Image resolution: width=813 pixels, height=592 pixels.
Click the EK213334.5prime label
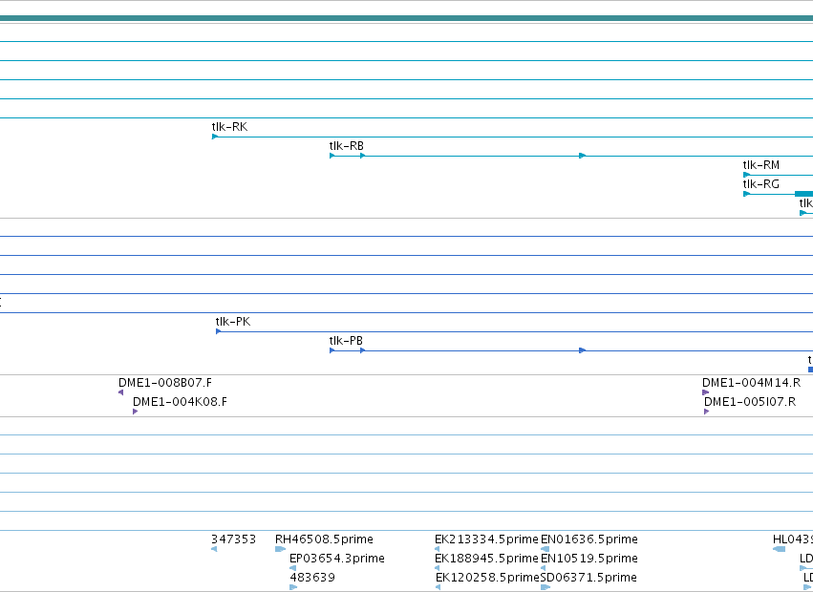pyautogui.click(x=486, y=539)
